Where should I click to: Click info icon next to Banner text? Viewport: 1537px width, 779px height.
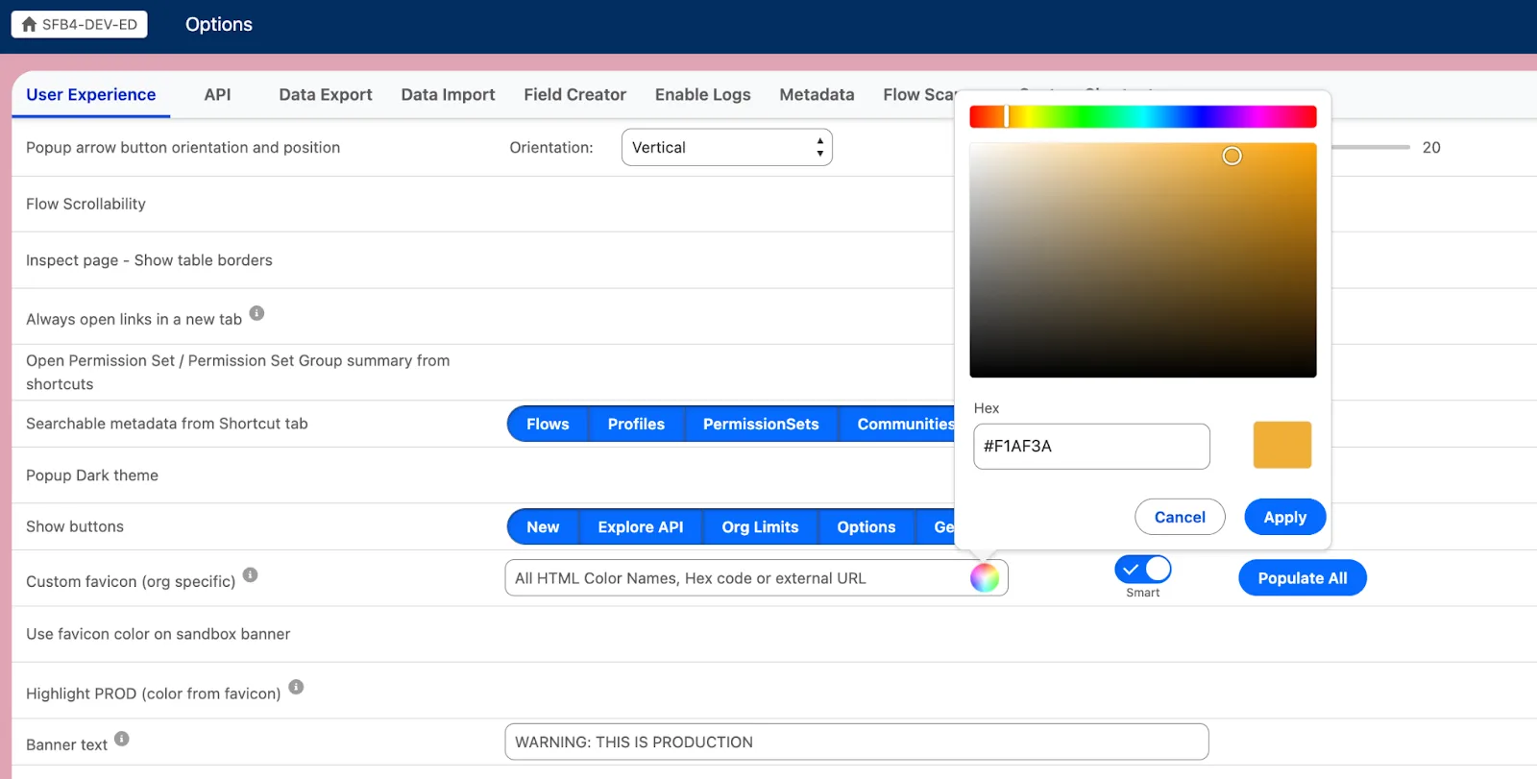coord(122,739)
